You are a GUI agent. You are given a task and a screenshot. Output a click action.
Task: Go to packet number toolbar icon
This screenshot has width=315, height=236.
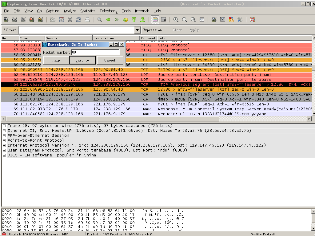(x=126, y=20)
